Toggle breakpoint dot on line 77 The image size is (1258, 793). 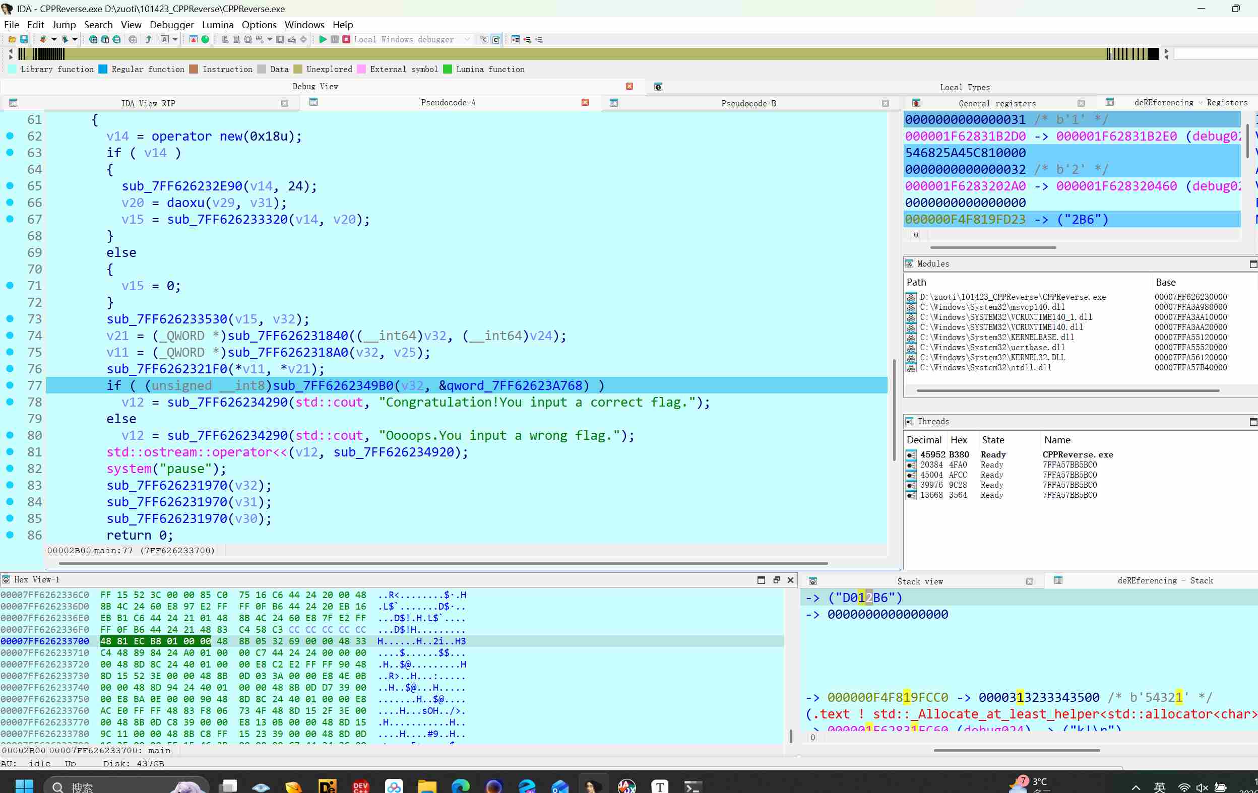(10, 385)
